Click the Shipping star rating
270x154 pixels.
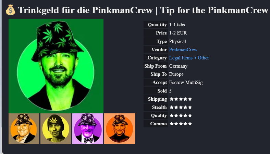(x=181, y=99)
